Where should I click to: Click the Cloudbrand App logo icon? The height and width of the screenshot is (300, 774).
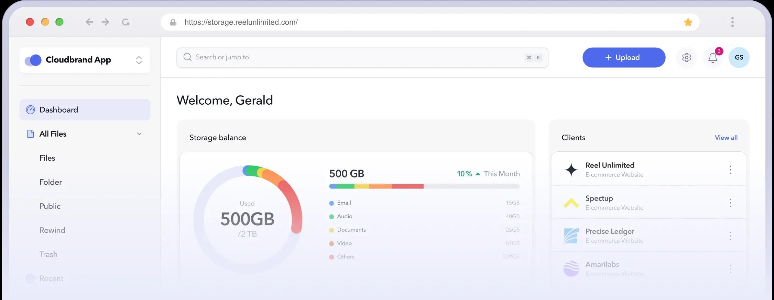coord(33,60)
